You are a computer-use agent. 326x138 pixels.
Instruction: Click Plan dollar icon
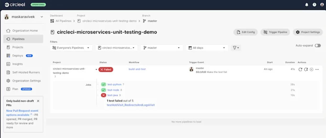tap(8, 89)
